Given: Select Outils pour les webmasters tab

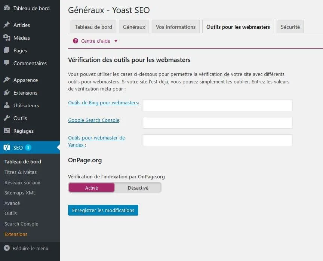Looking at the screenshot, I should coord(238,27).
